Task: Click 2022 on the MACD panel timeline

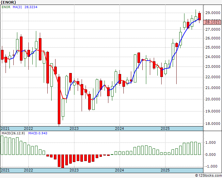Action: (x=28, y=170)
